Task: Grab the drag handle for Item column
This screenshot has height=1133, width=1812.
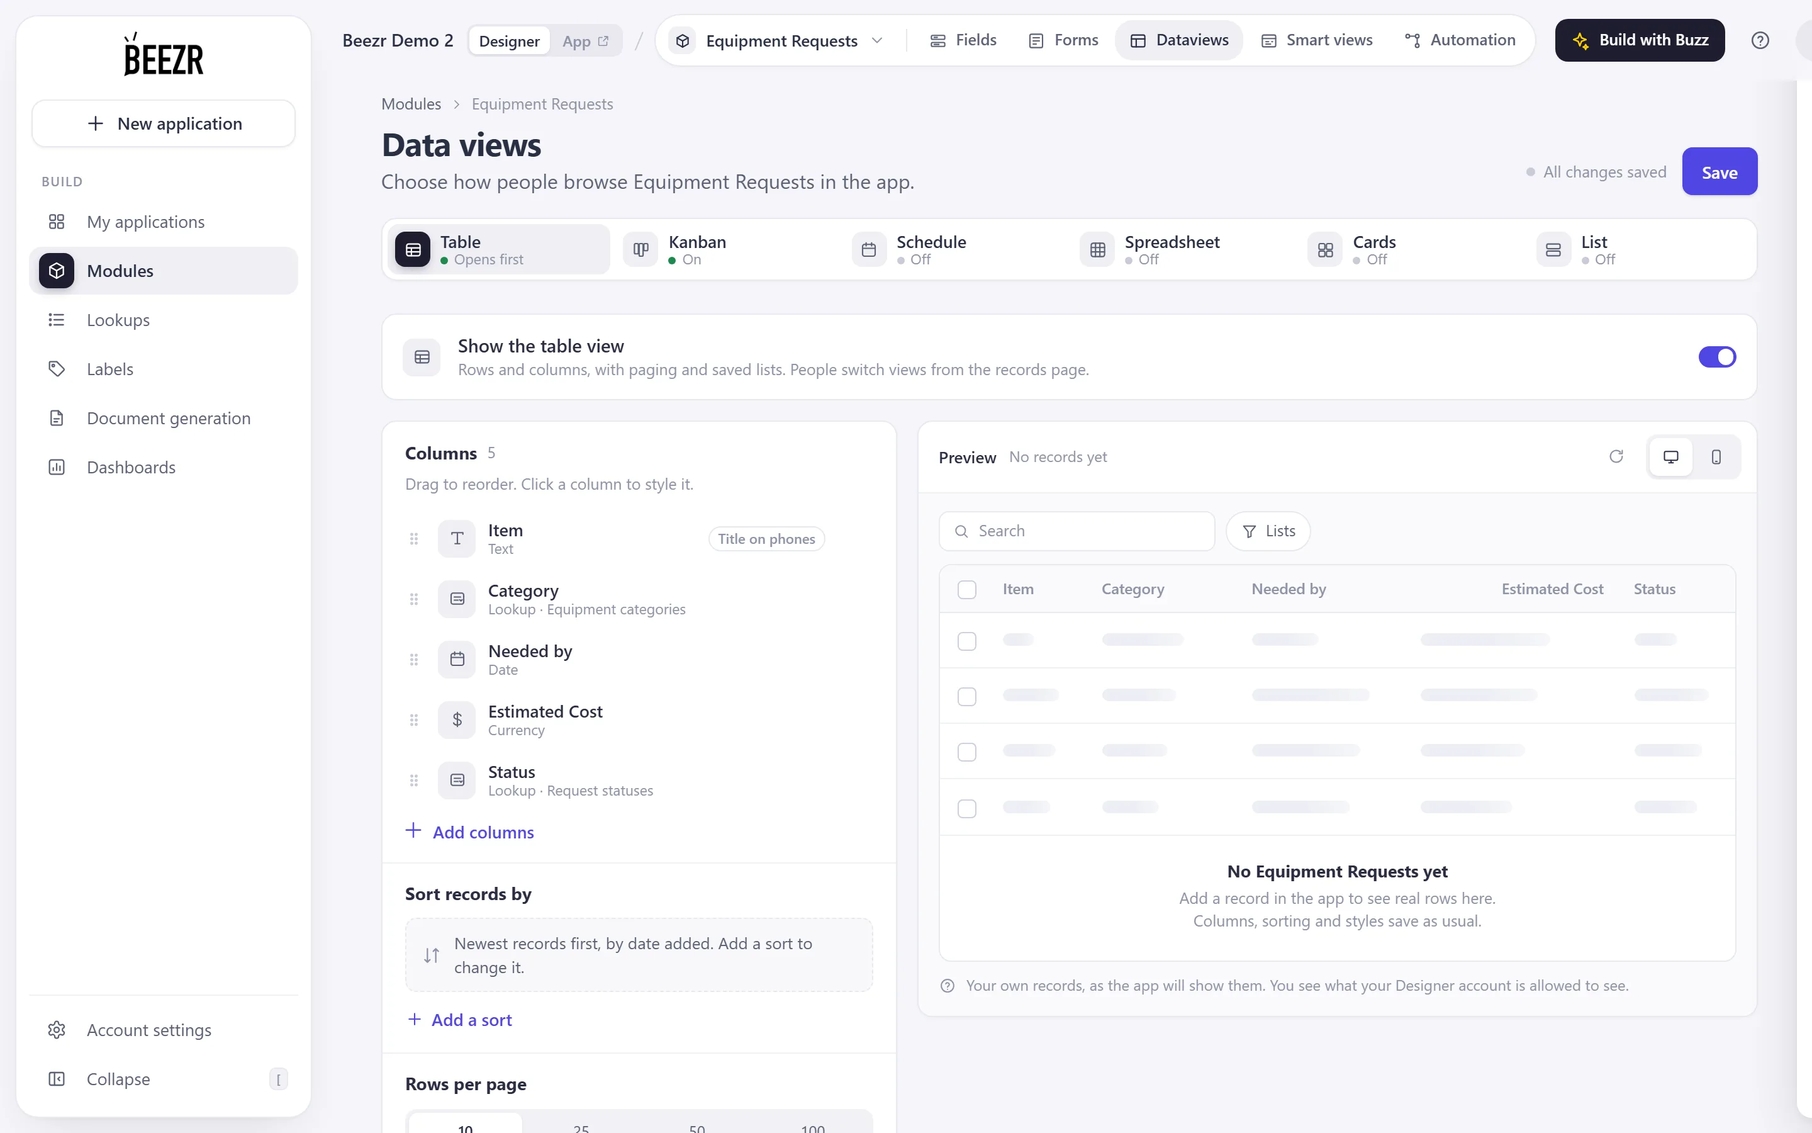Action: (413, 539)
